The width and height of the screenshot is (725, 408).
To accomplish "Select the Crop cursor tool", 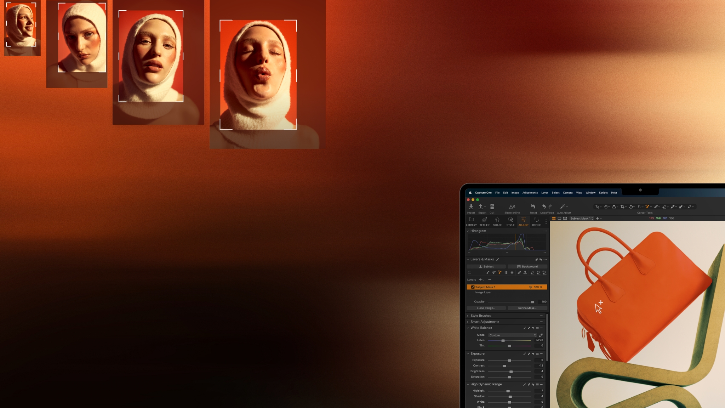I will tap(622, 207).
